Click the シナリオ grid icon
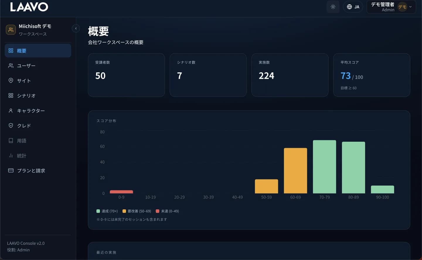Screen dimensions: 422x260 pyautogui.click(x=11, y=95)
